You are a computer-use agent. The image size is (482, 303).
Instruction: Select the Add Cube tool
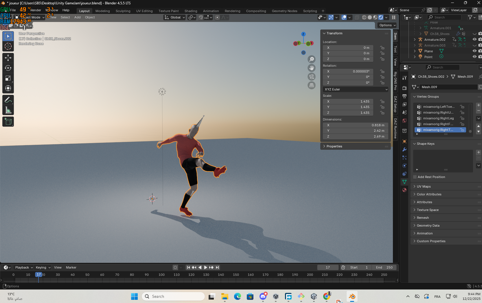coord(8,122)
